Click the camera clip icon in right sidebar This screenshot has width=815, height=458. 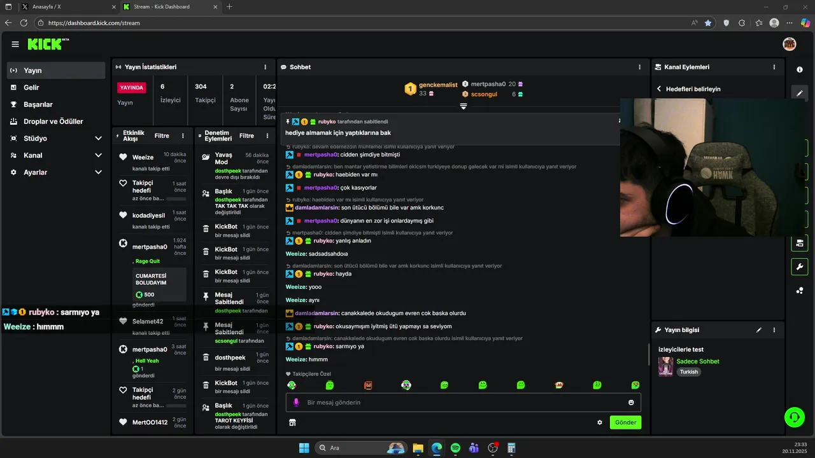800,243
